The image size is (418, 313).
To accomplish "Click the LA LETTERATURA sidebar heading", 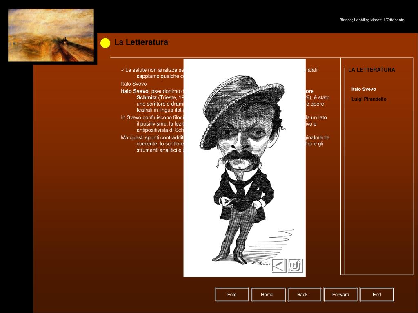I will point(371,70).
